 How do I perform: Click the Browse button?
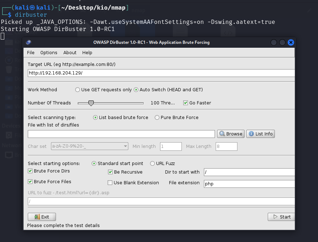[231, 134]
